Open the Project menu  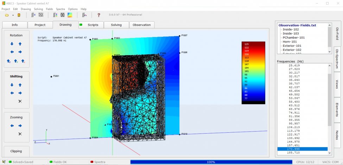pyautogui.click(x=6, y=9)
